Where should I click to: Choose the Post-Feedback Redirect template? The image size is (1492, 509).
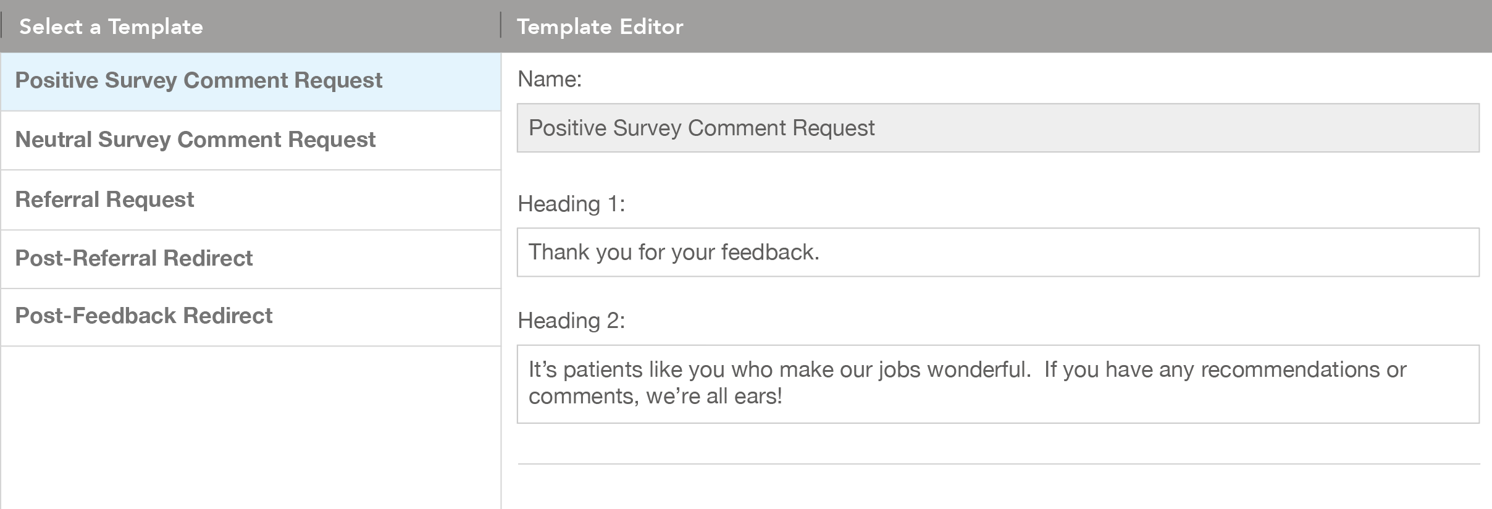(x=251, y=317)
